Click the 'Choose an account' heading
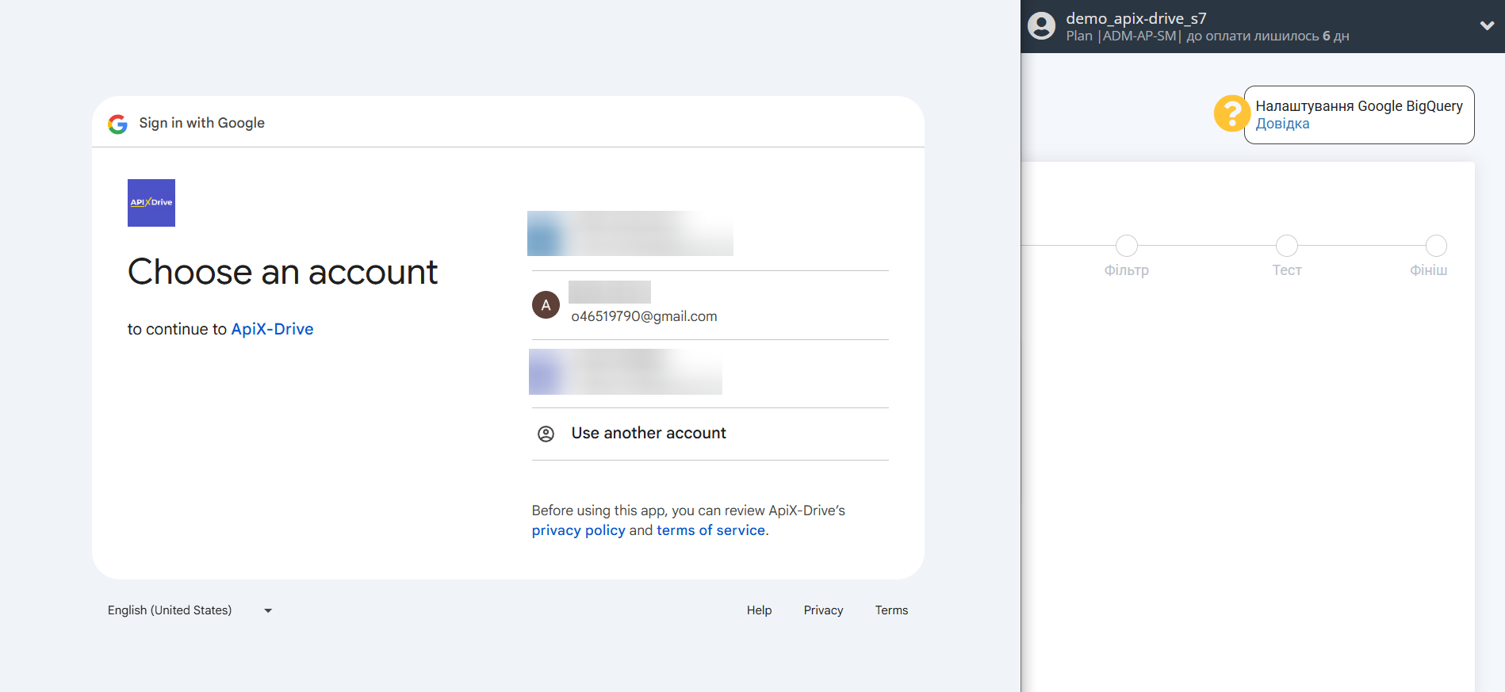 [282, 272]
